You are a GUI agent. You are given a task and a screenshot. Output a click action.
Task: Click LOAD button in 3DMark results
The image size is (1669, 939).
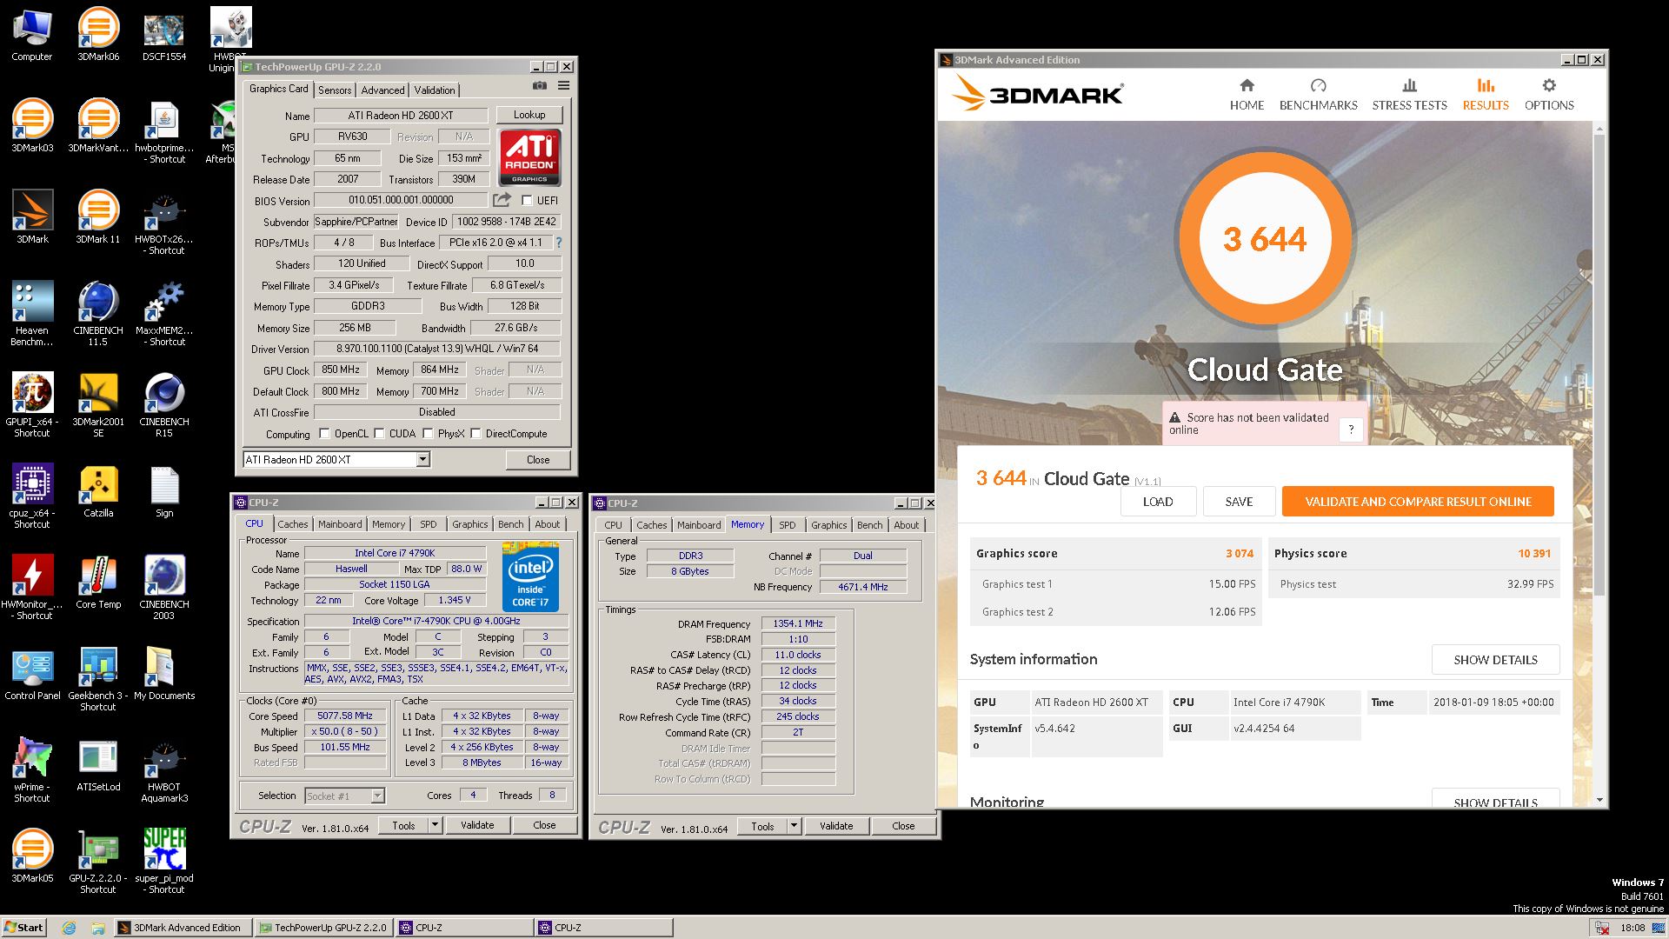point(1158,502)
